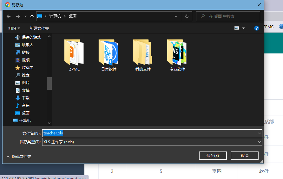The image size is (283, 179).
Task: Select 下载 in navigation pane
Action: coord(23,98)
